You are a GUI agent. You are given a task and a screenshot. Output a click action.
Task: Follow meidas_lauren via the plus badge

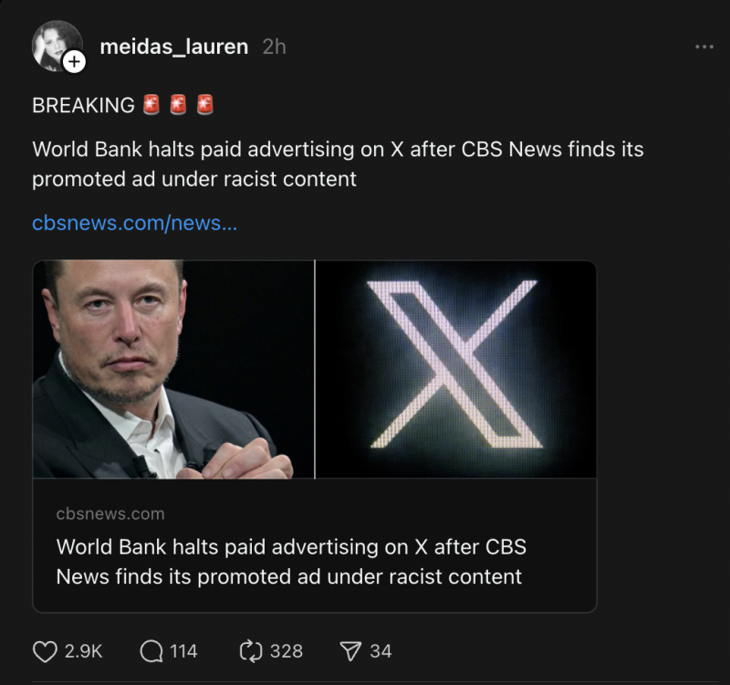tap(73, 63)
